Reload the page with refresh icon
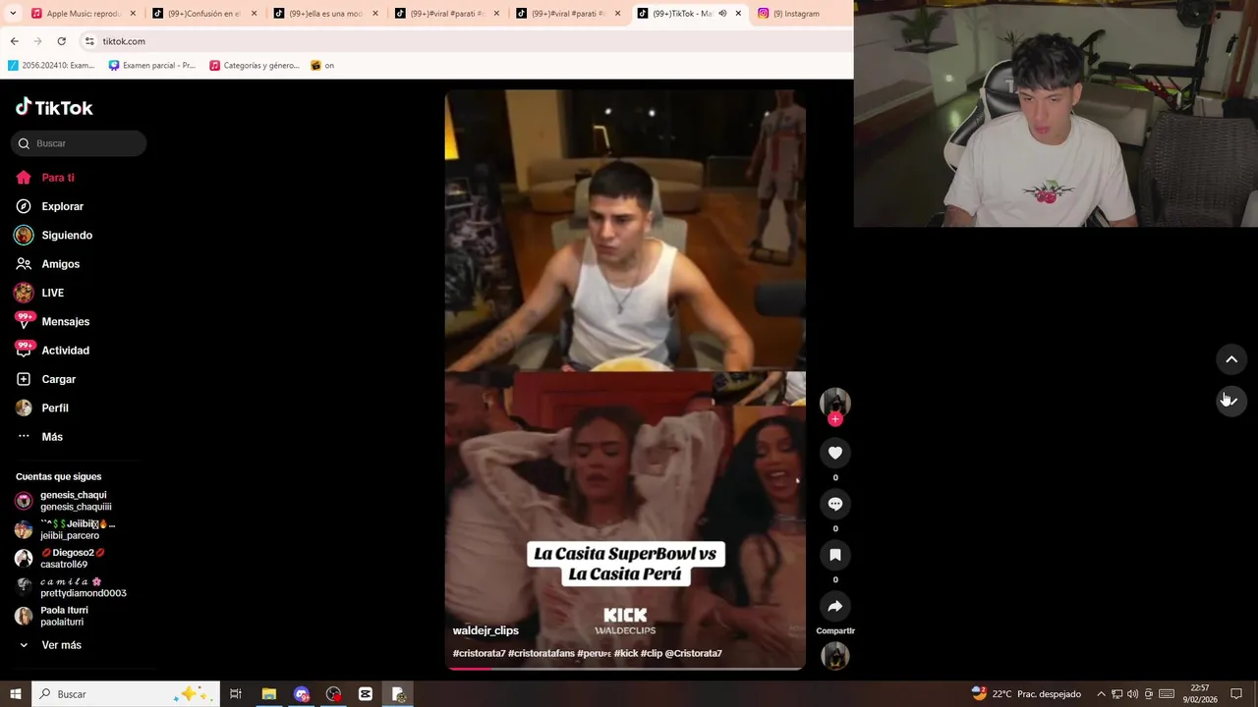 (x=61, y=41)
